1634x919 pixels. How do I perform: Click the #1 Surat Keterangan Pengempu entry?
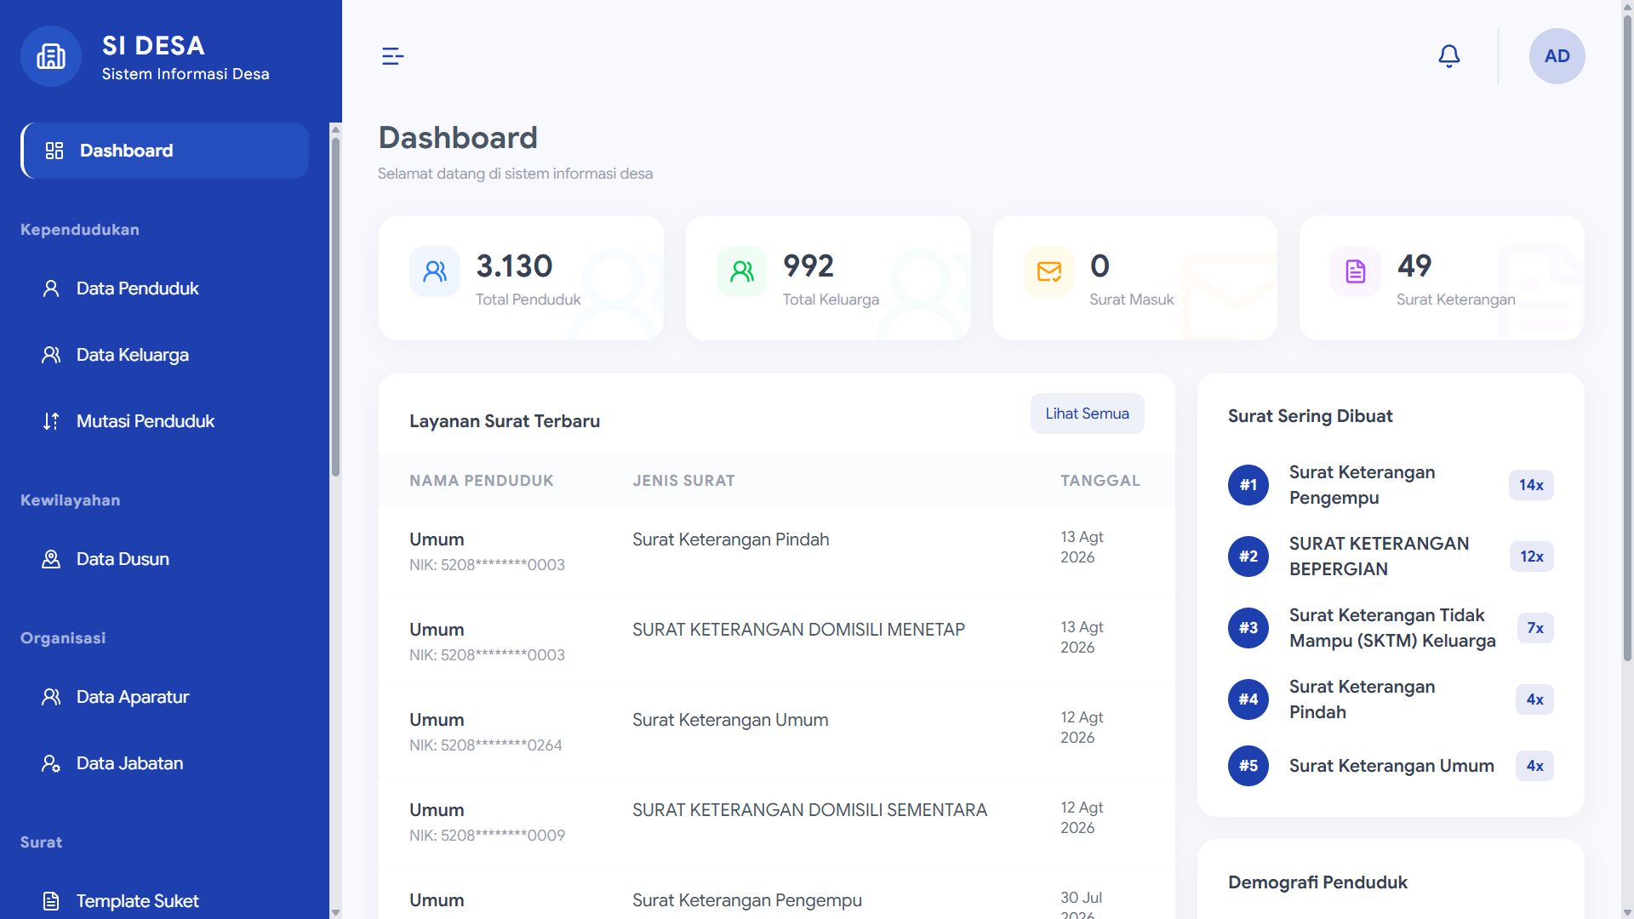pos(1391,485)
